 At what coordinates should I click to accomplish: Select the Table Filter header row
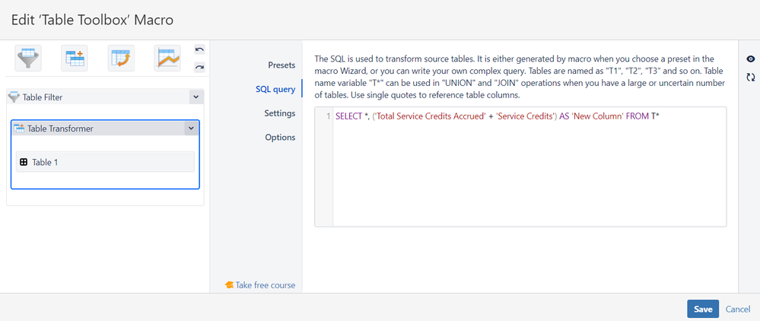coord(105,97)
